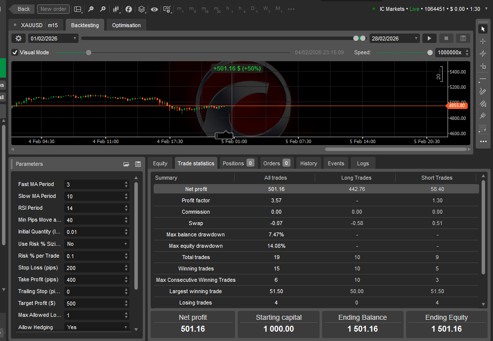Click the layers objects icon in toolbar
This screenshot has height=341, width=493.
pyautogui.click(x=142, y=9)
